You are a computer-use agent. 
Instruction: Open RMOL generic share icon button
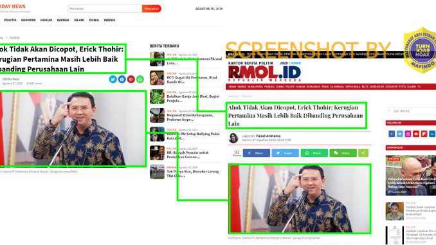(x=363, y=153)
